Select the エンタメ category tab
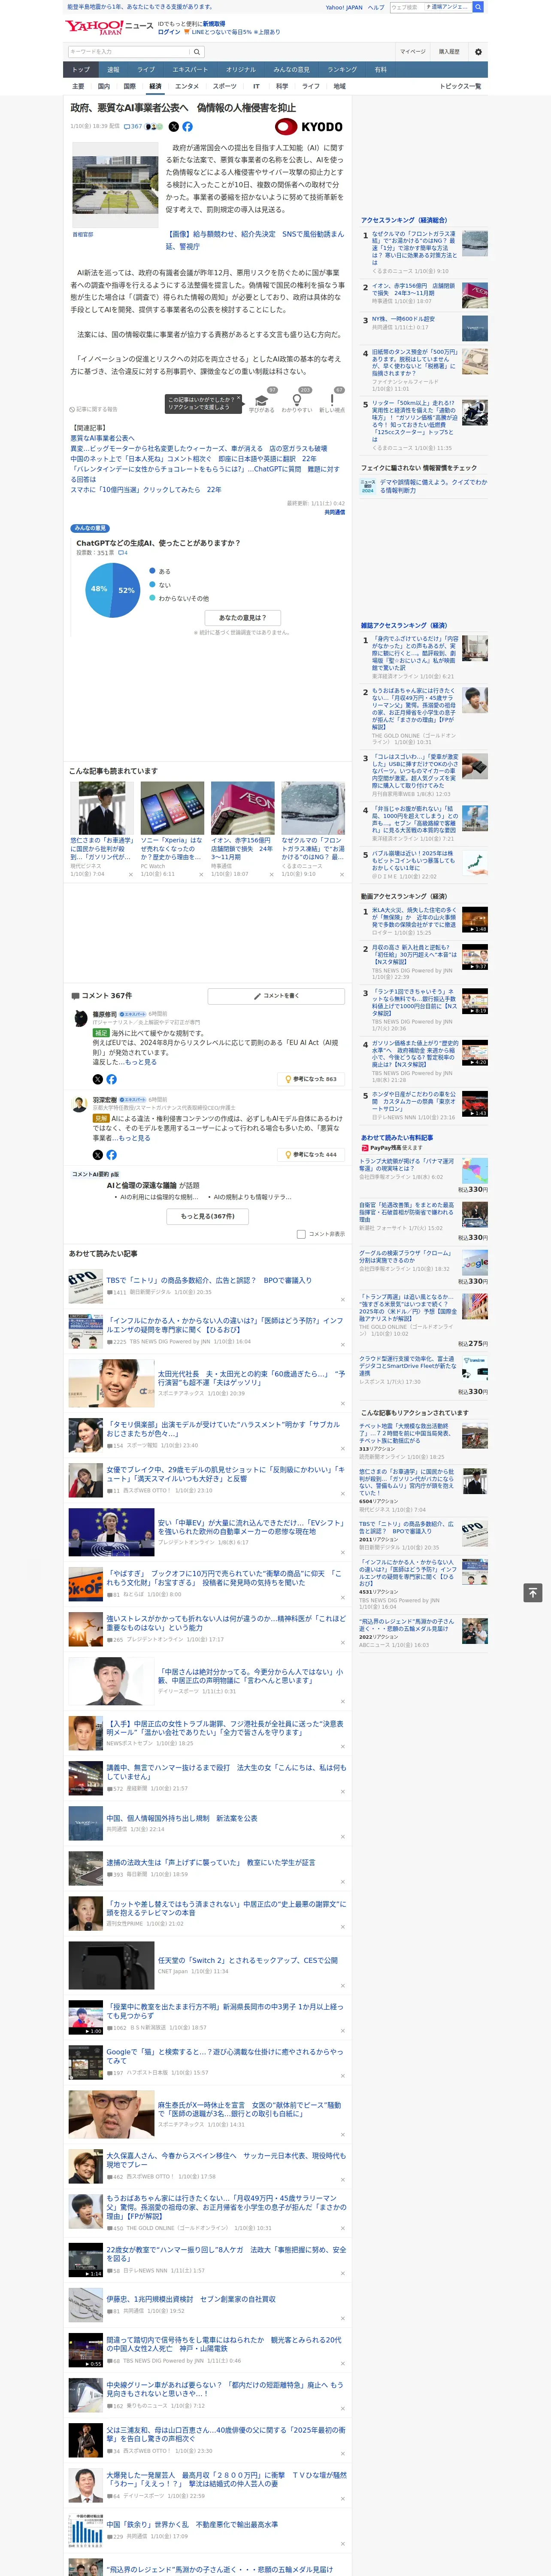 [x=187, y=86]
